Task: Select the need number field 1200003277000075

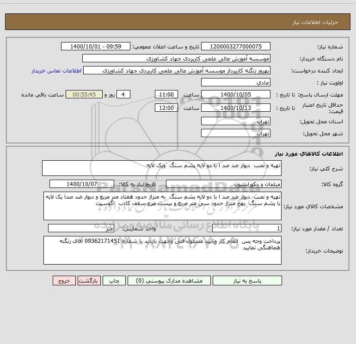Action: (236, 46)
